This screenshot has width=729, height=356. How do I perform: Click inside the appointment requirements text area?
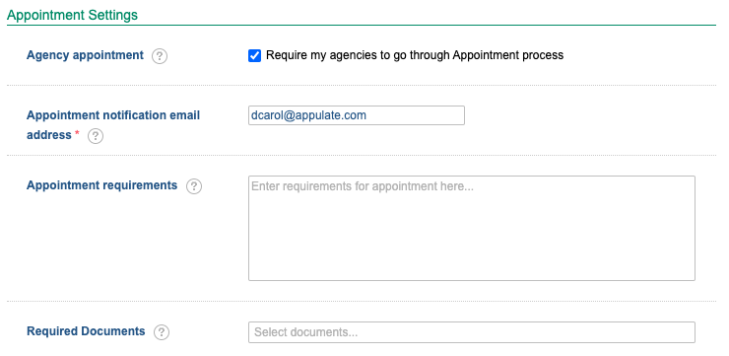tap(472, 228)
